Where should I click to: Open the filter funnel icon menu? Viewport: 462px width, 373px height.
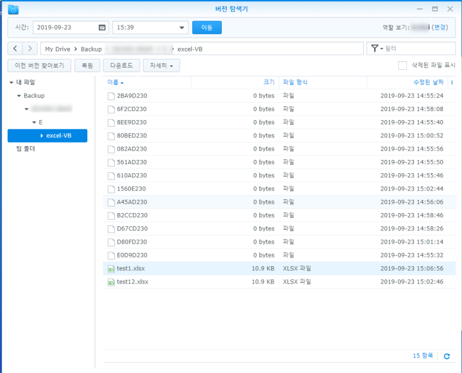377,49
